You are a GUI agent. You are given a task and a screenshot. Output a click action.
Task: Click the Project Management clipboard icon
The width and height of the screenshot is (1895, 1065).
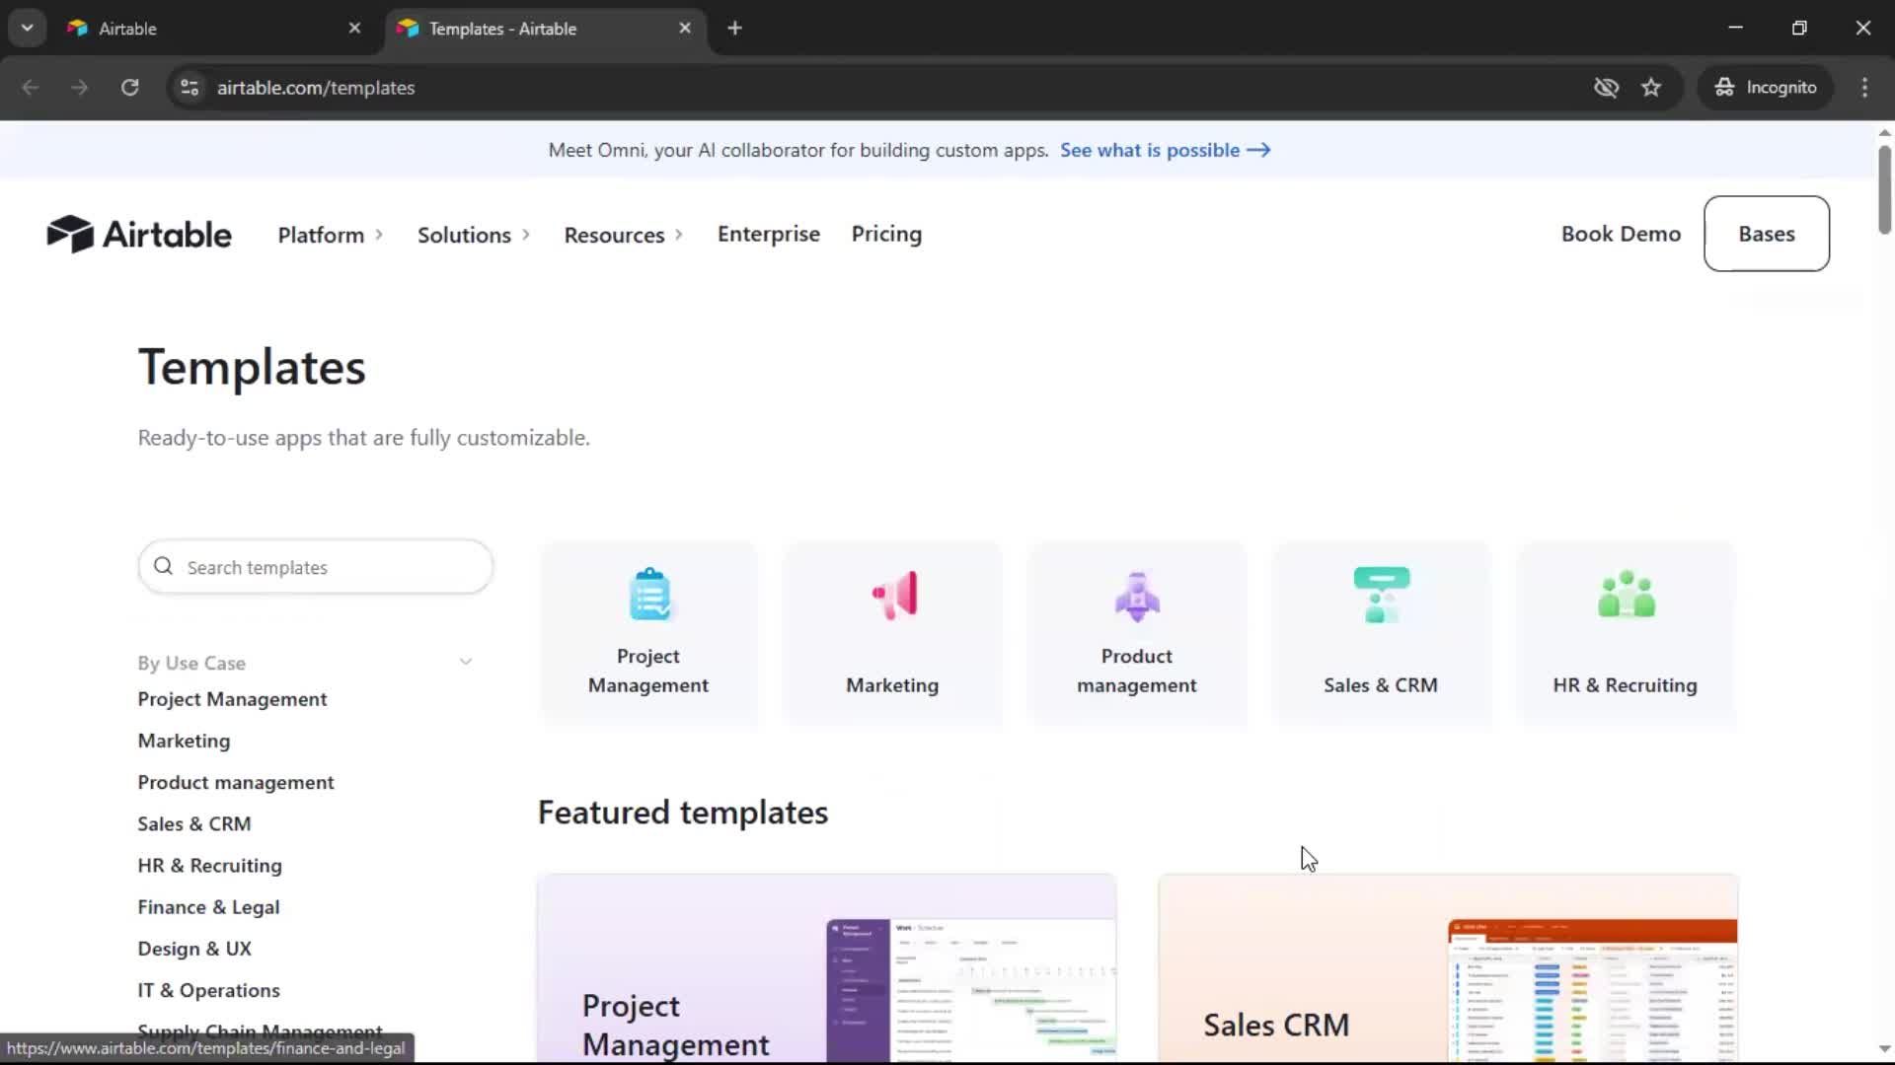coord(649,595)
